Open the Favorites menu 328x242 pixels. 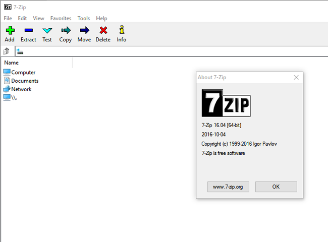(x=61, y=18)
